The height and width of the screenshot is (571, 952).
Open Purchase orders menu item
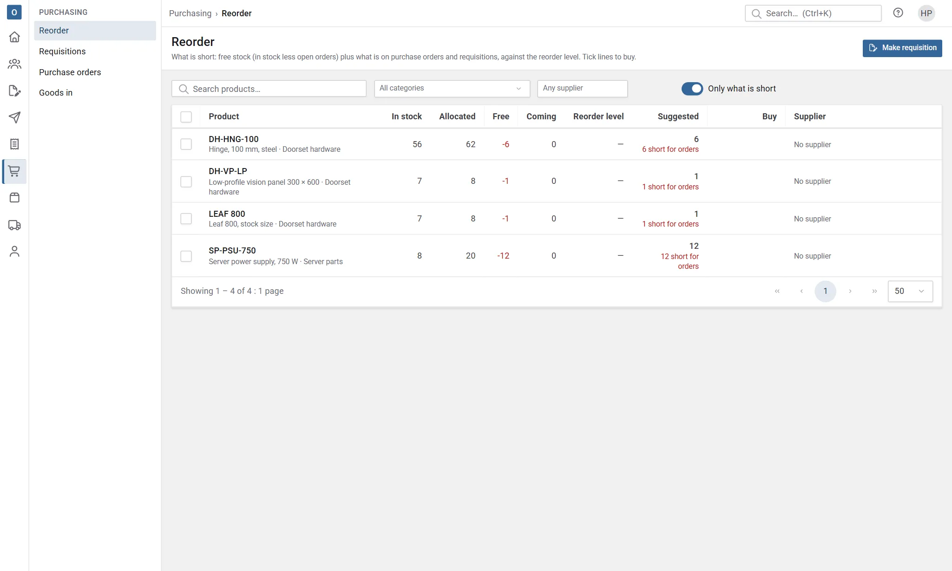95,72
